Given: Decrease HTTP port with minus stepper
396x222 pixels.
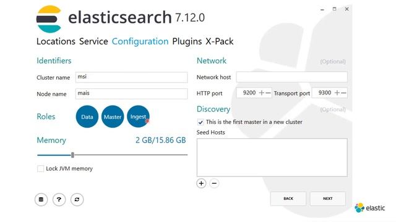Looking at the screenshot, I should pos(268,93).
